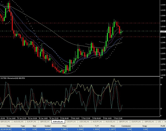Screen dimensions: 166x131
Task: Switch to the EURJPY,H1 chart tab
Action: tap(136, 122)
